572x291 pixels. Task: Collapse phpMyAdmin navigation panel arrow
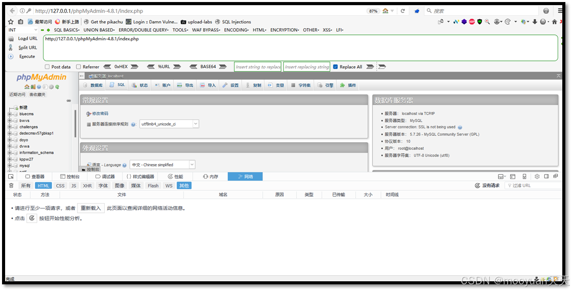[x=82, y=76]
